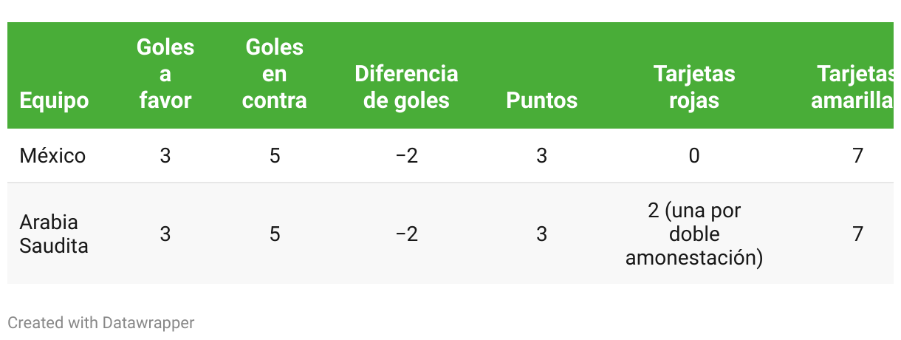Viewport: 901px width, 340px height.
Task: Select Arabia Saudita's Puntos value
Action: coord(542,234)
